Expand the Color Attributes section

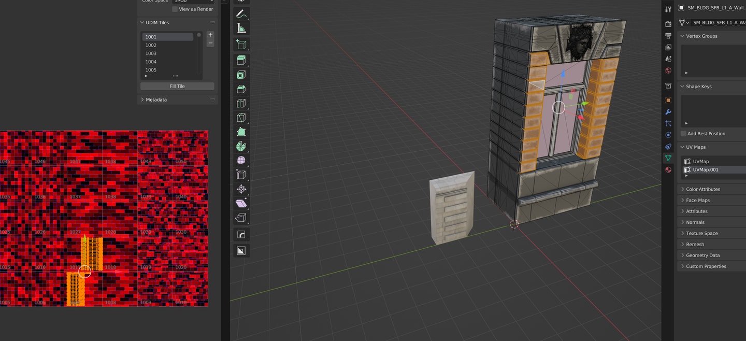[702, 189]
